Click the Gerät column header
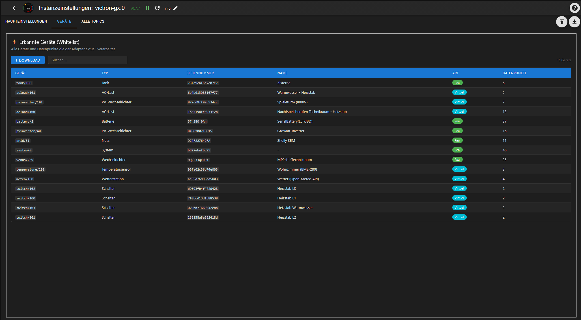581x320 pixels. click(x=20, y=73)
